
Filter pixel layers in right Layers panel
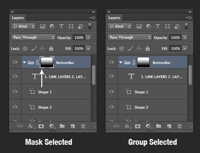click(139, 26)
